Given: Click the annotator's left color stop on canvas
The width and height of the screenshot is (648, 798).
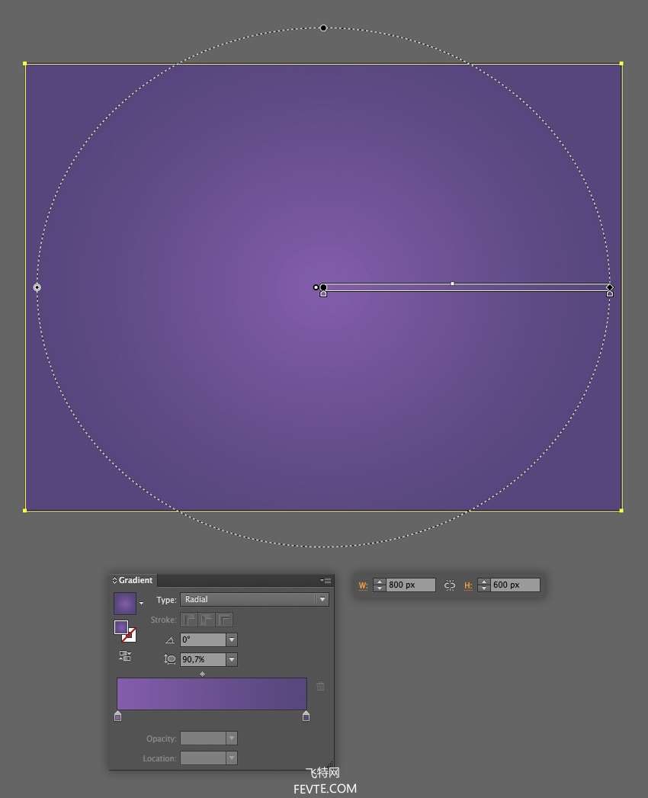Looking at the screenshot, I should (x=323, y=293).
